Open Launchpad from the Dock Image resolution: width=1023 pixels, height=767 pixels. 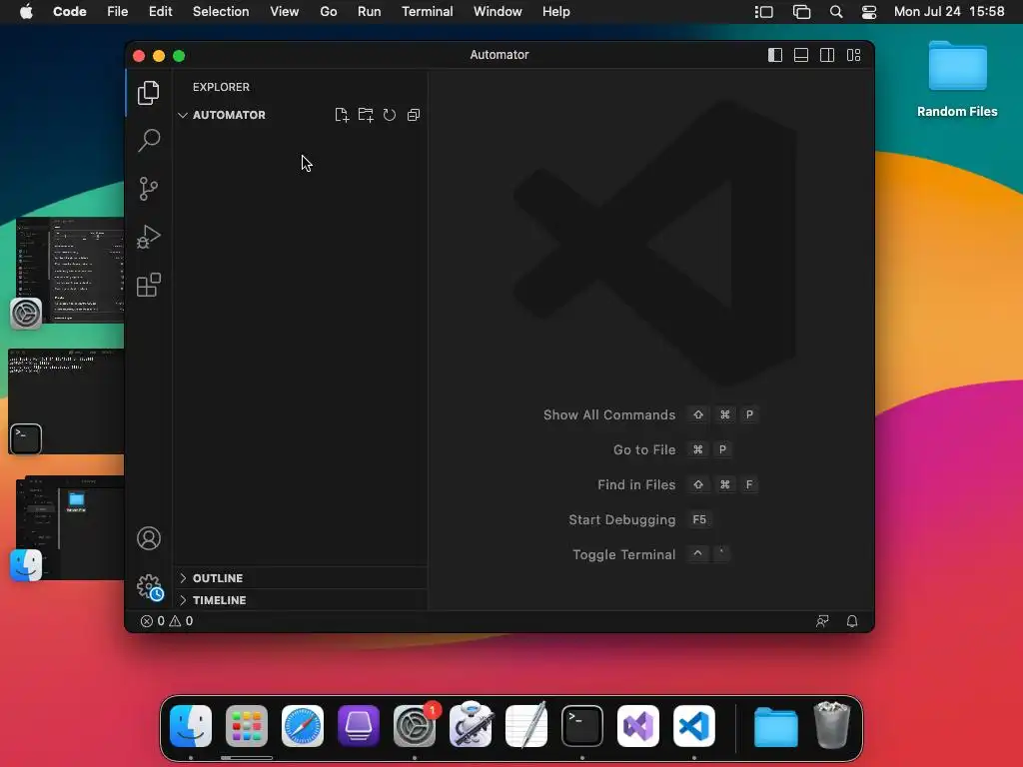pos(247,726)
